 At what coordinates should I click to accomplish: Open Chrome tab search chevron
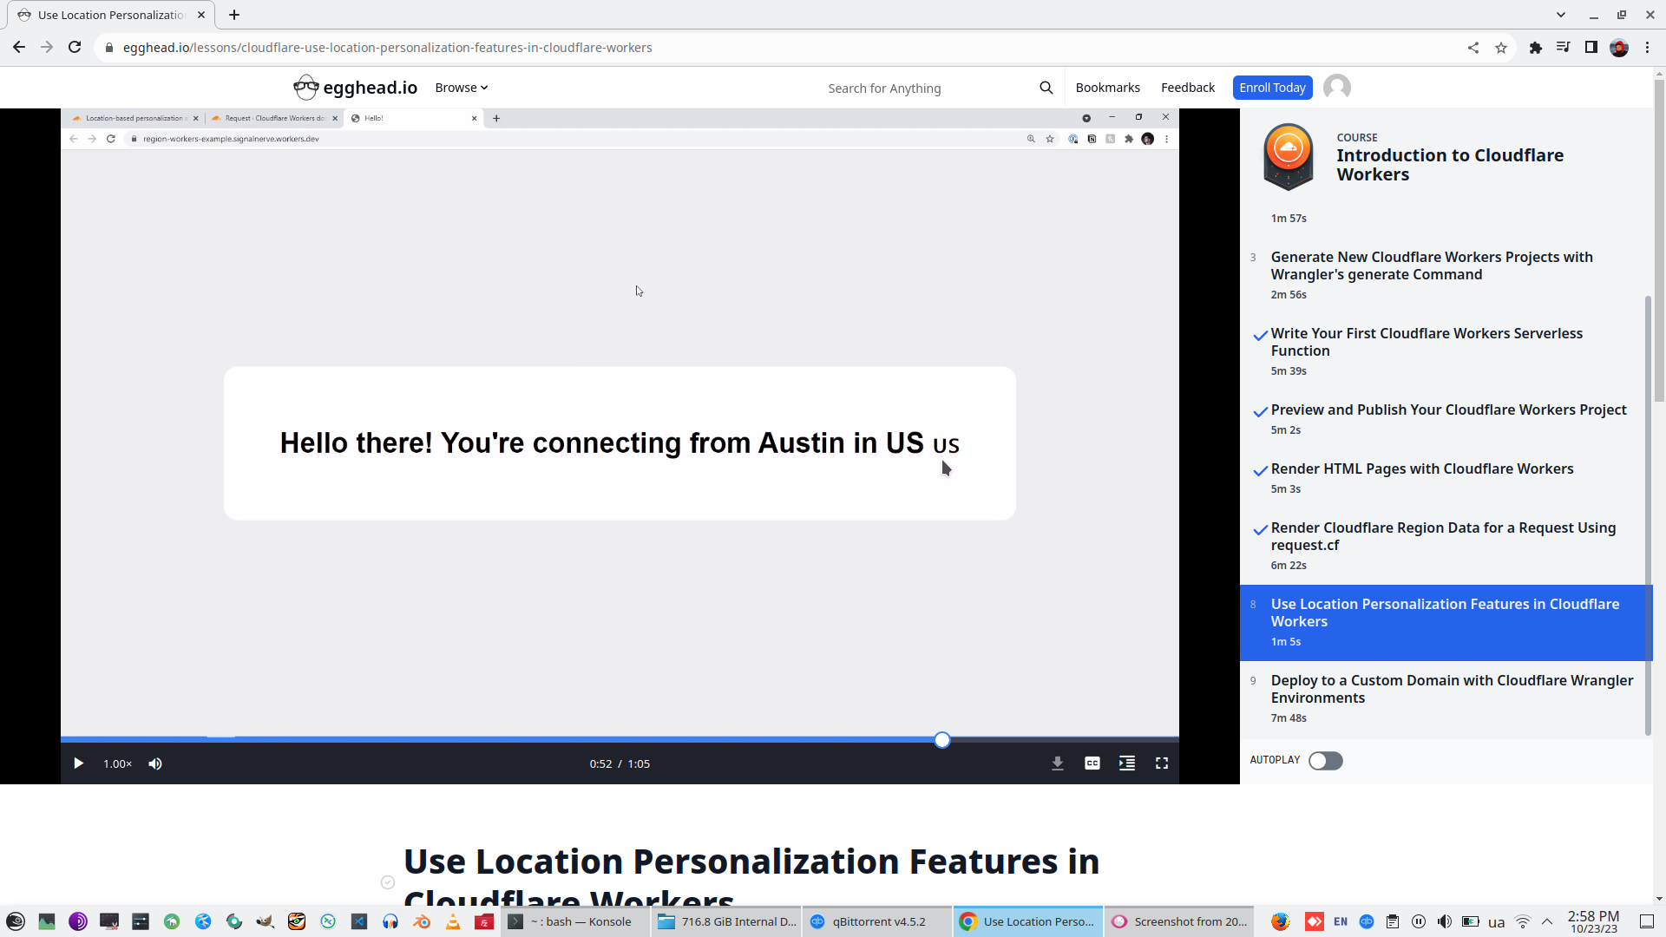coord(1561,15)
